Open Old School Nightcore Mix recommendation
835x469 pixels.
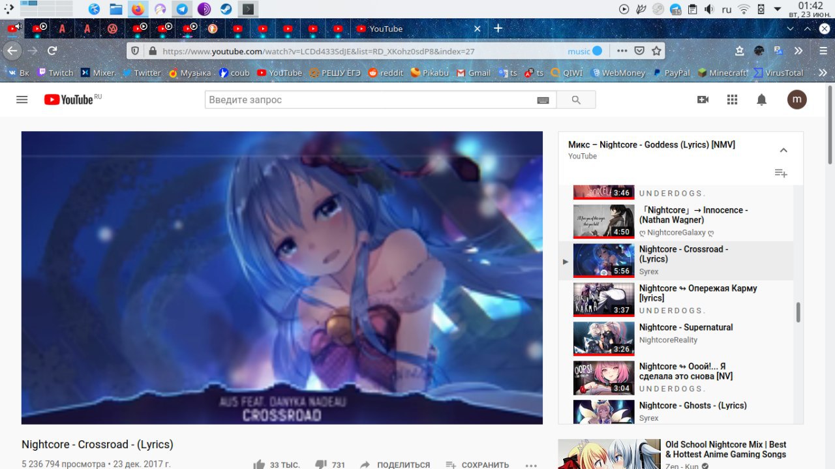tap(680, 454)
